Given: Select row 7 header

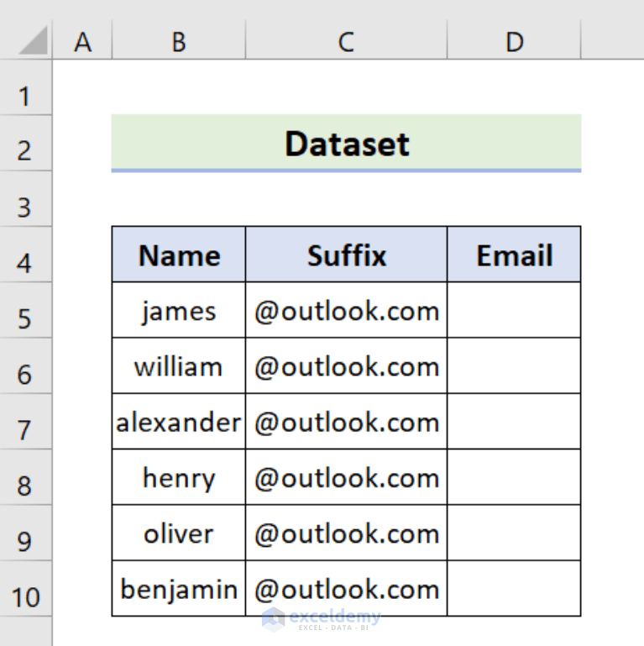Looking at the screenshot, I should (25, 421).
